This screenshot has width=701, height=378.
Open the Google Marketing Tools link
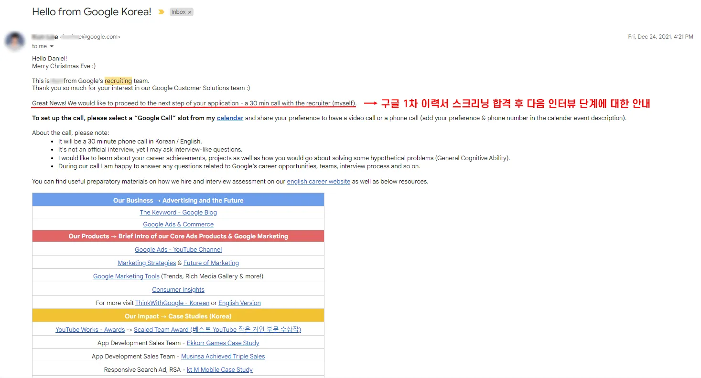click(x=126, y=276)
